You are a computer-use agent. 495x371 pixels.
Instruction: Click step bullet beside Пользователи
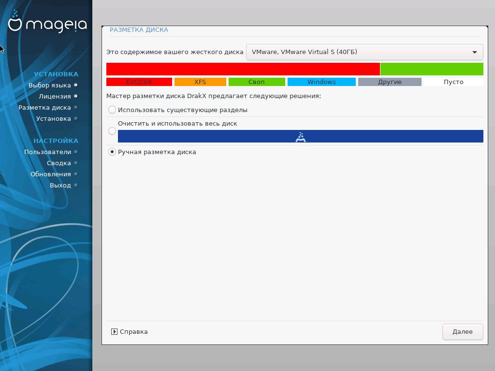76,152
